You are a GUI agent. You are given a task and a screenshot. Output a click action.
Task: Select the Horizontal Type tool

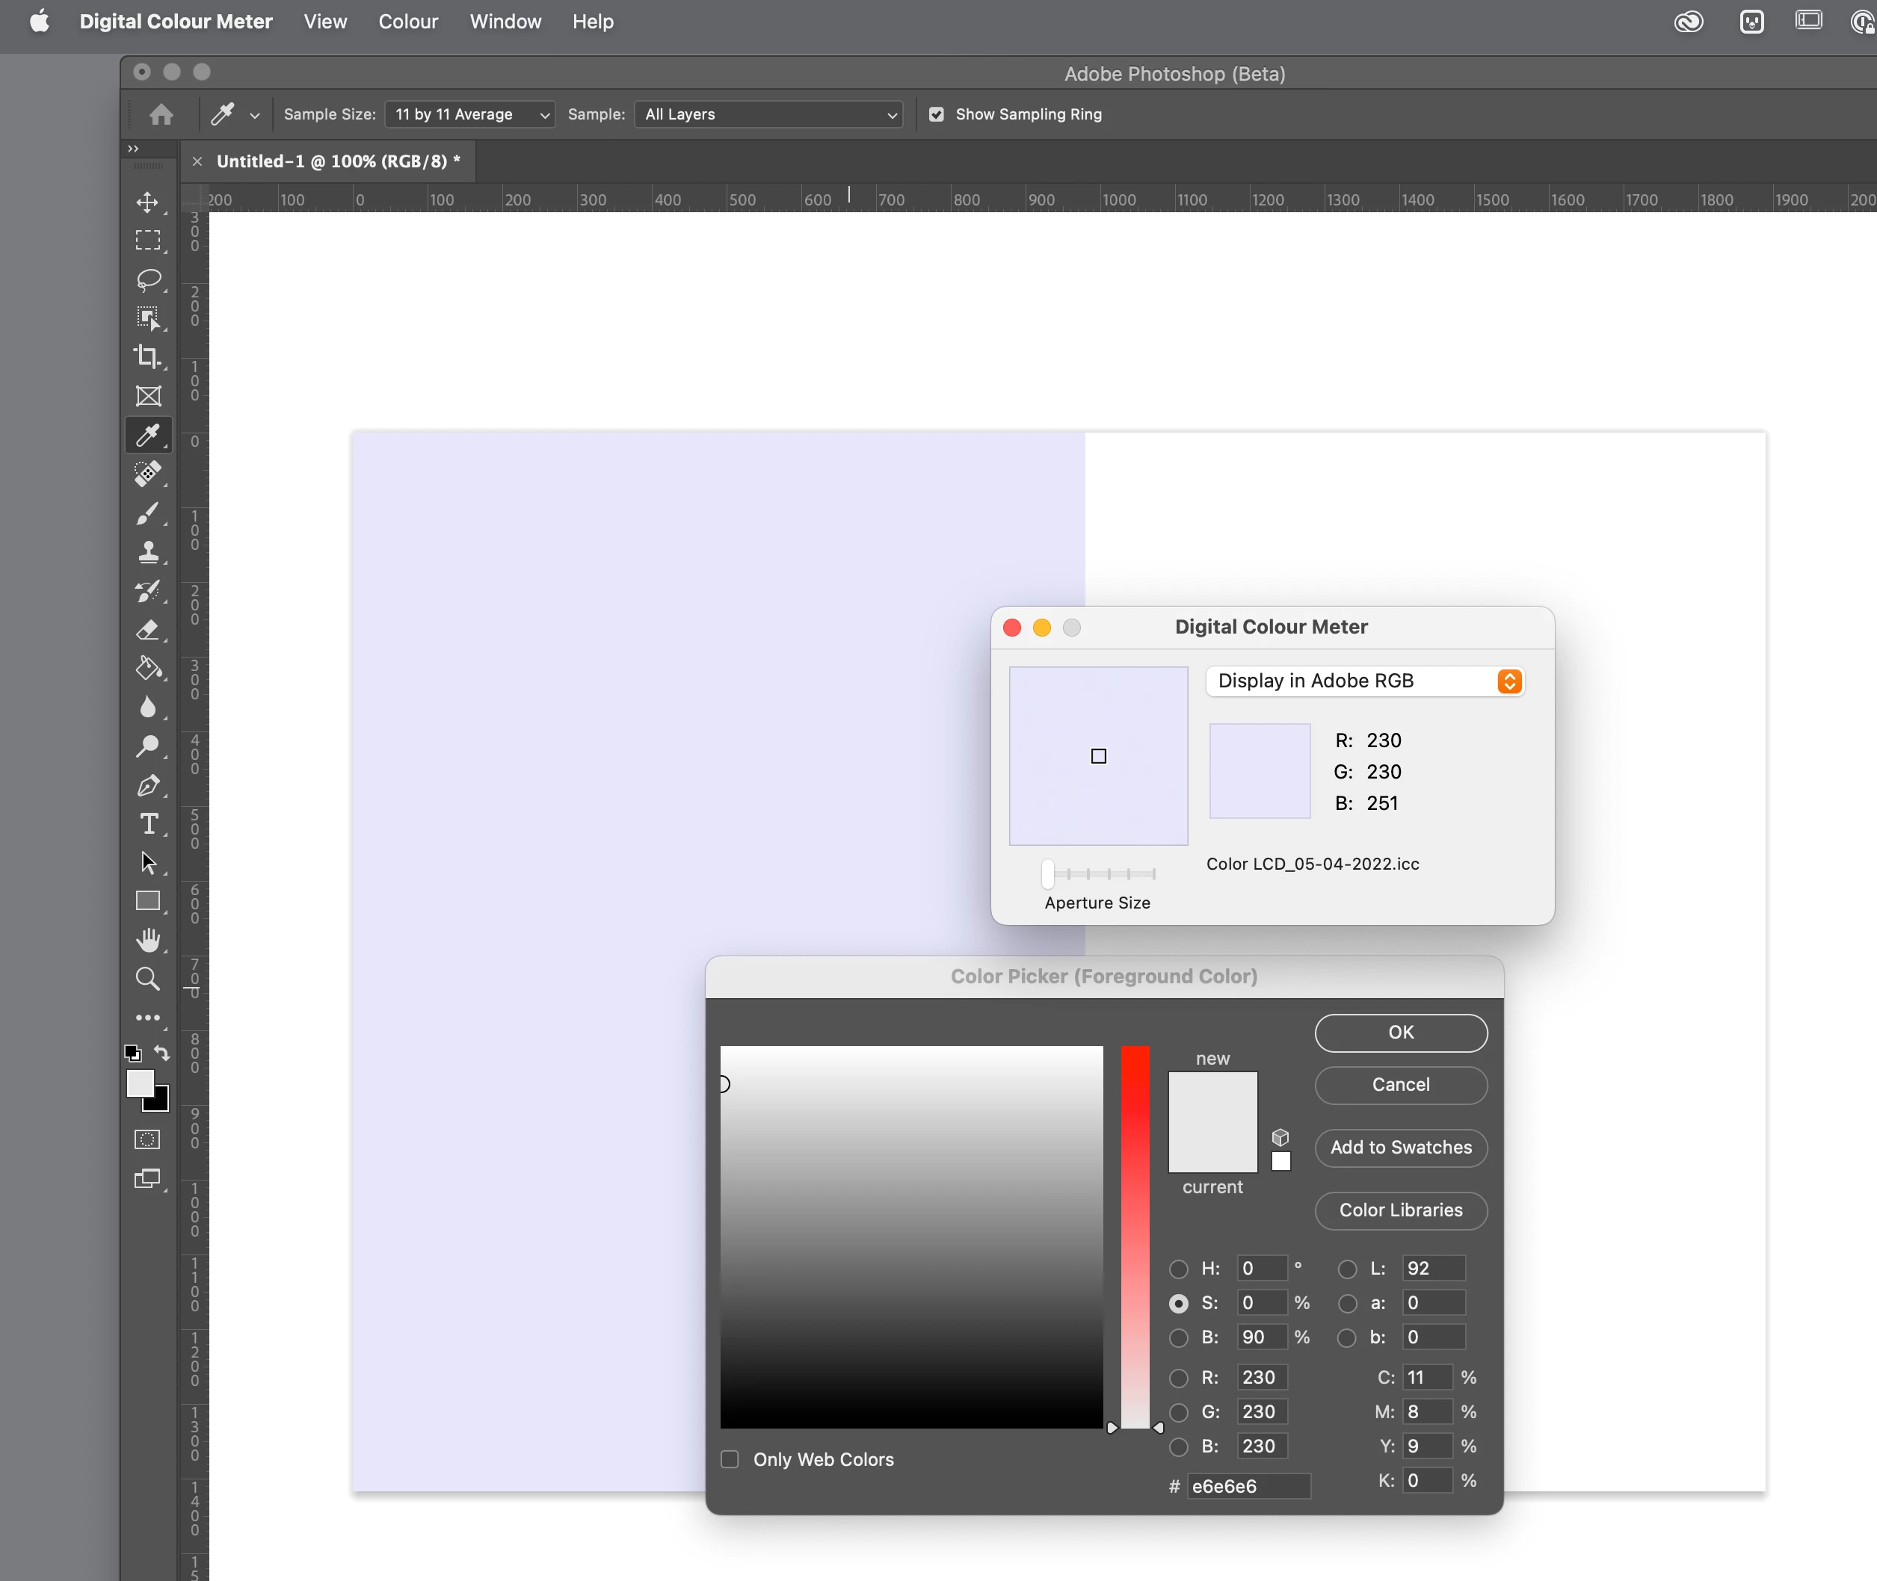(148, 823)
